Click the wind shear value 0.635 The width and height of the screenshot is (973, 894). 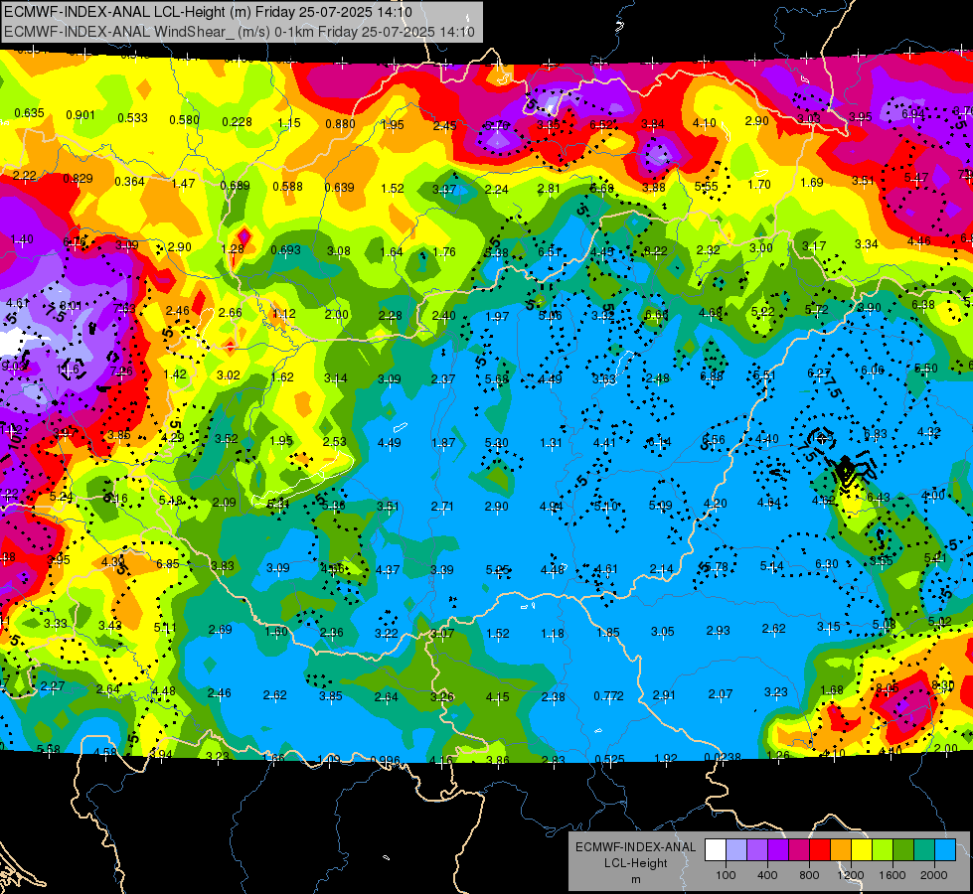(29, 113)
